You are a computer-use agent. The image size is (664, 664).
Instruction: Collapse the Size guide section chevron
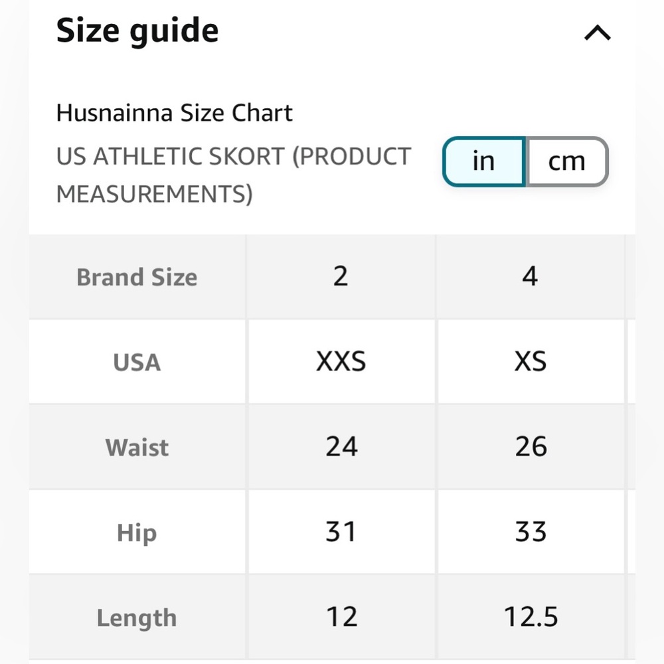[x=597, y=33]
